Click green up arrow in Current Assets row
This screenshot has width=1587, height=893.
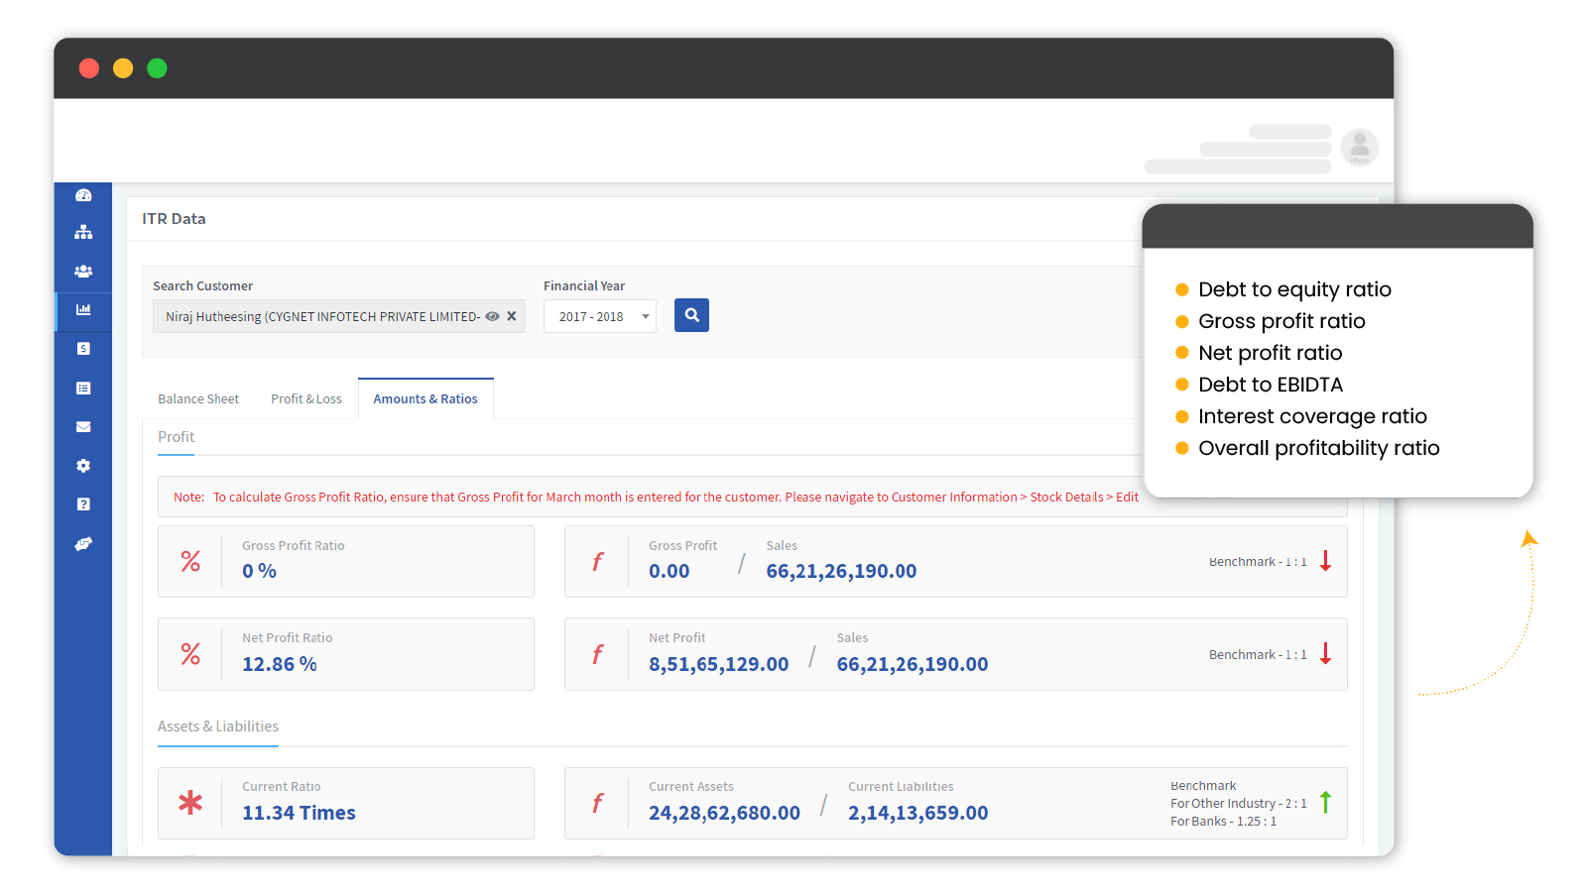pos(1325,803)
